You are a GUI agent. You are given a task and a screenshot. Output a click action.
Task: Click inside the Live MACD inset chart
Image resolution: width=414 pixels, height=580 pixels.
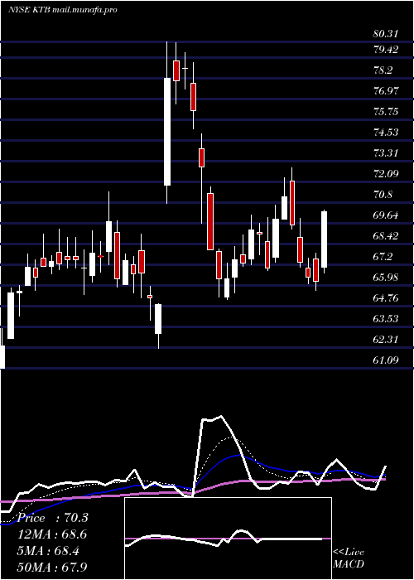pos(228,539)
